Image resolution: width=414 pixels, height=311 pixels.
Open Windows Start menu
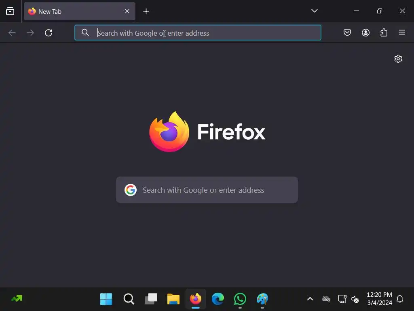click(x=106, y=299)
